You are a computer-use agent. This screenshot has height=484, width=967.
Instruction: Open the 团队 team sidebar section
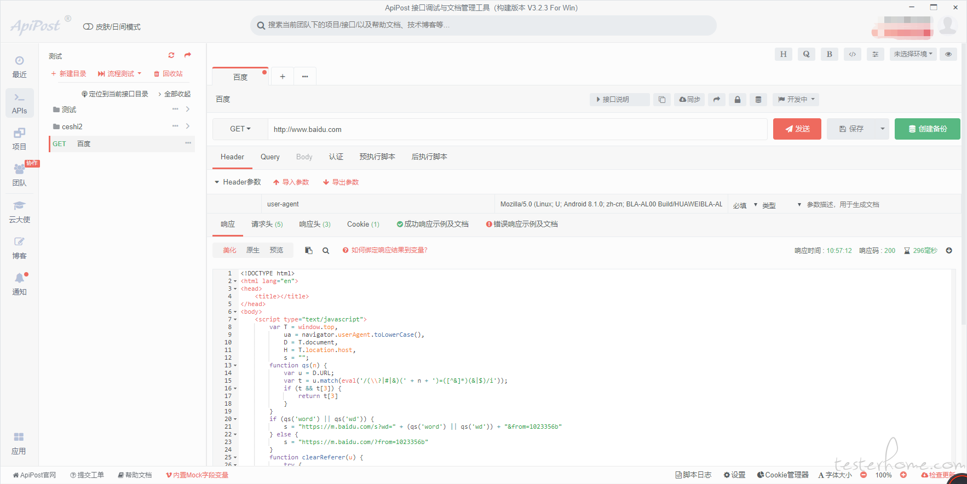click(x=19, y=175)
